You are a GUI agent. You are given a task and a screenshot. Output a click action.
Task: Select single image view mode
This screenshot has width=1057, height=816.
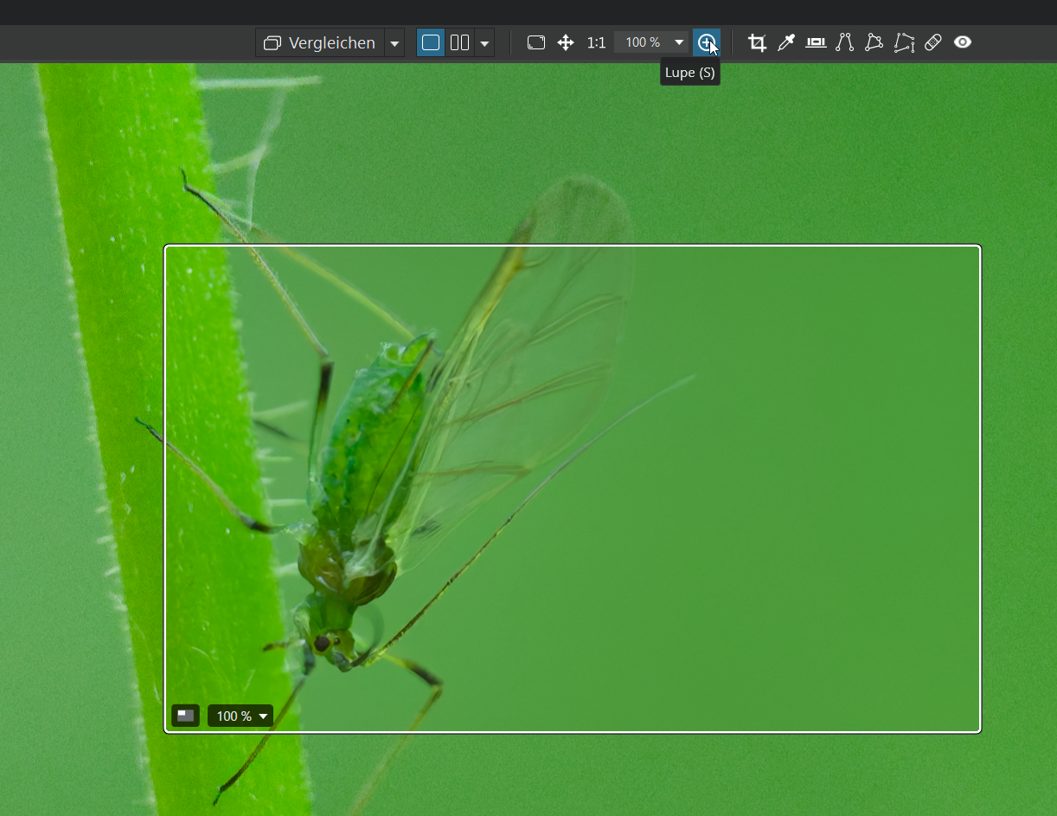click(431, 42)
